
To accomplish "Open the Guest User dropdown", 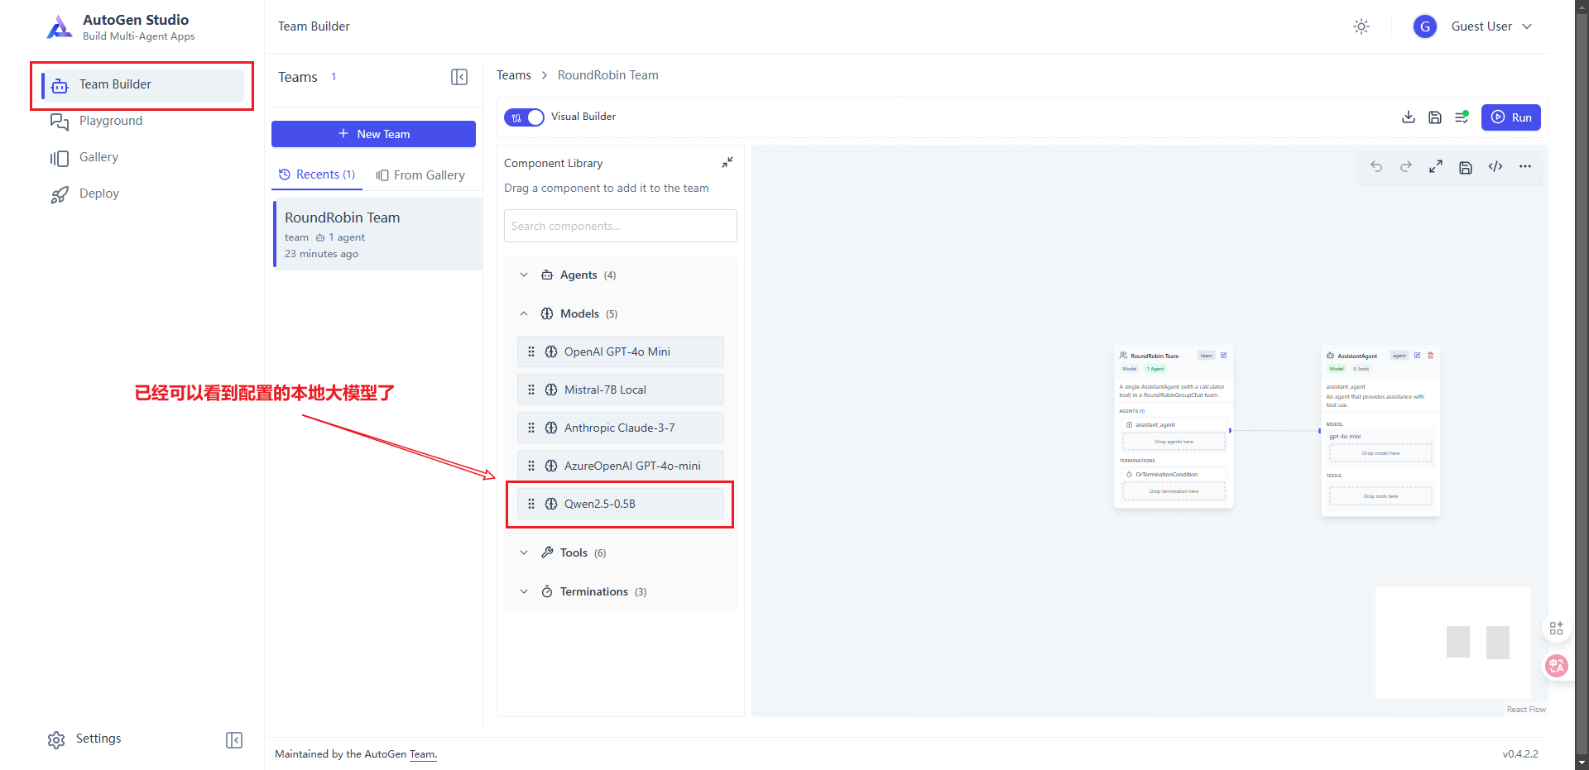I will (x=1491, y=26).
